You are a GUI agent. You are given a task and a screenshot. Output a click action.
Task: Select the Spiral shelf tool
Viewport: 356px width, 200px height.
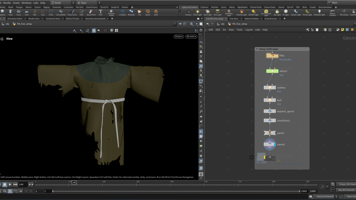coord(148,13)
